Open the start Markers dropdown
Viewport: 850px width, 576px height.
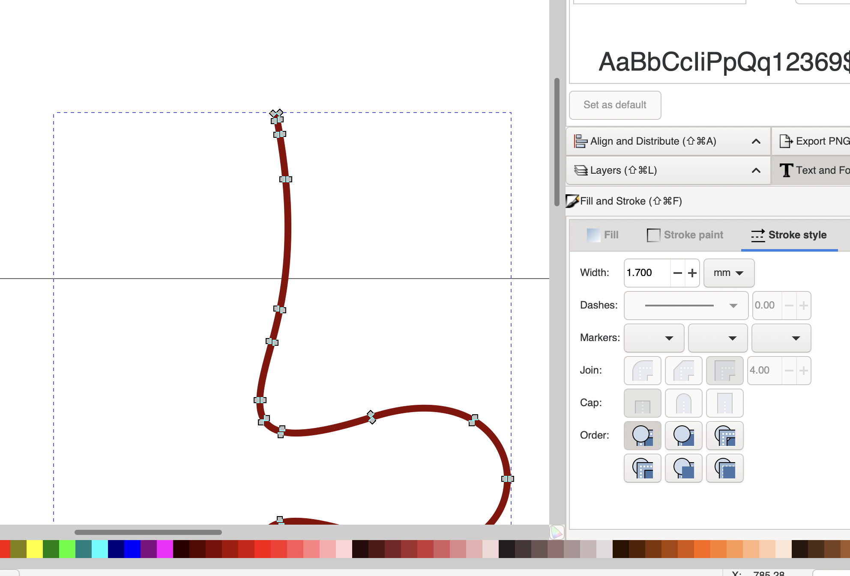coord(653,338)
